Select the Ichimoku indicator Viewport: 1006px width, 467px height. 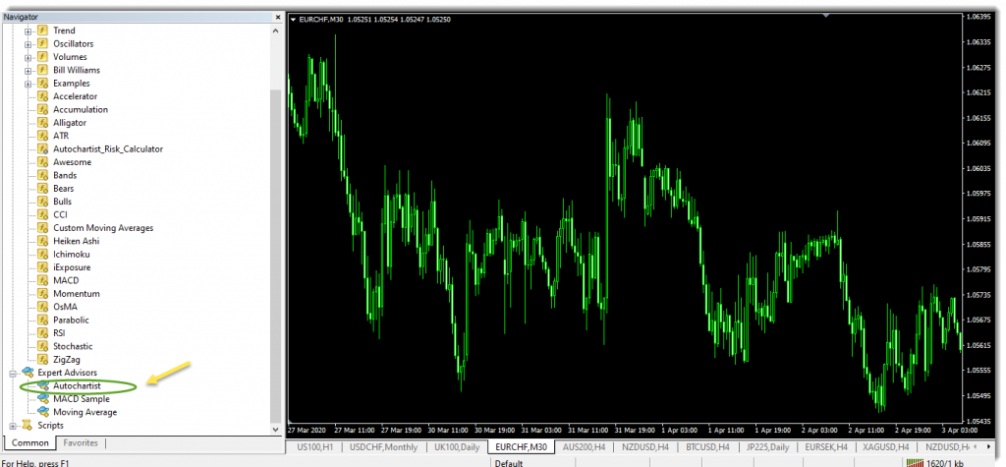point(70,254)
